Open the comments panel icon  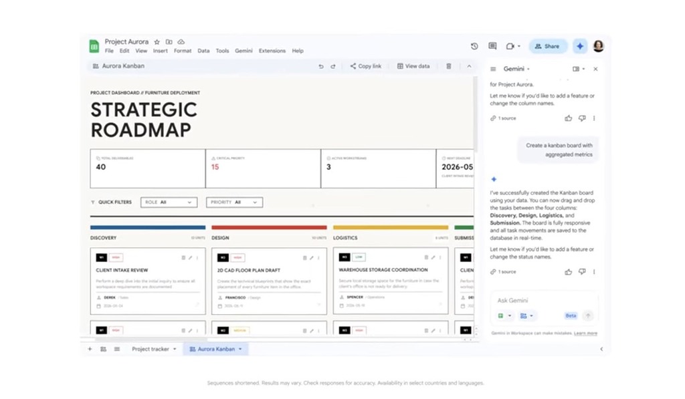coord(492,46)
